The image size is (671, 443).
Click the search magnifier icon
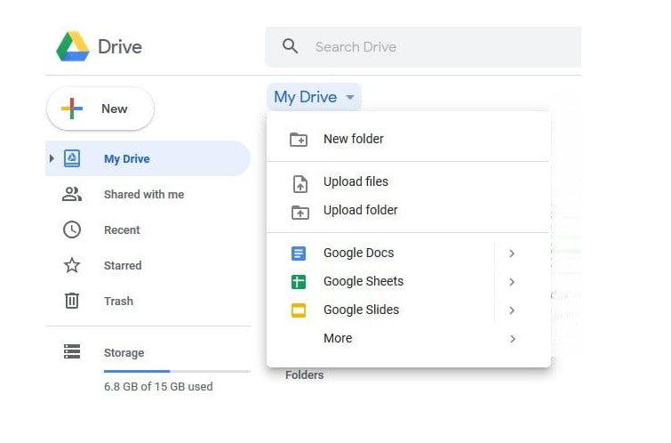pos(290,46)
